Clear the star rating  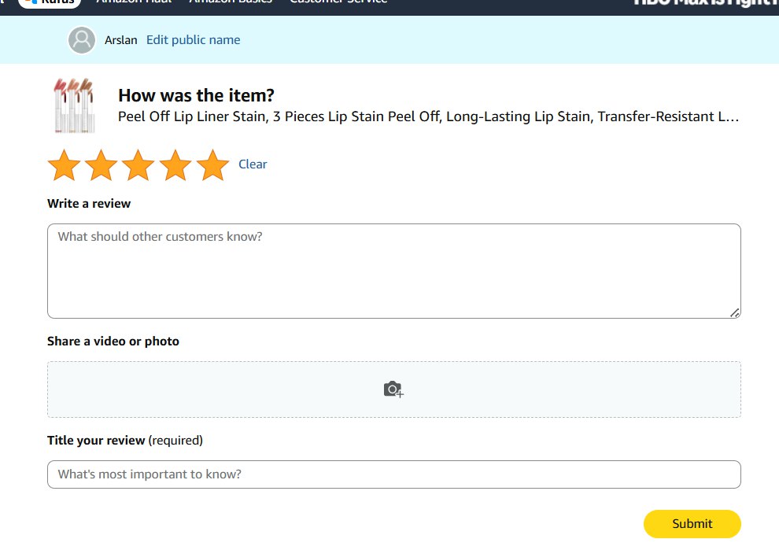253,164
